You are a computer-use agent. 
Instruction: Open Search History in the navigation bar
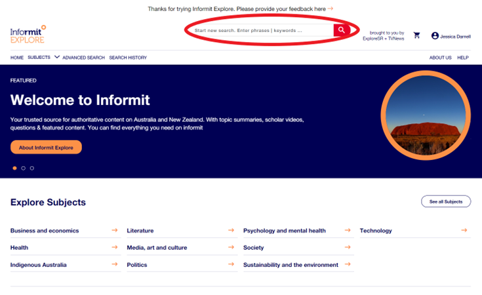128,58
